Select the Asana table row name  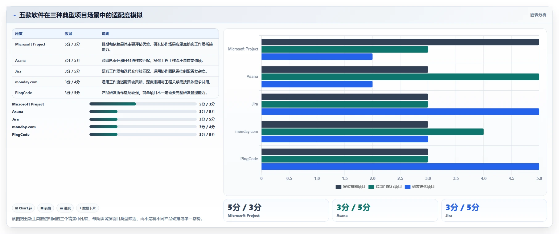click(x=20, y=61)
